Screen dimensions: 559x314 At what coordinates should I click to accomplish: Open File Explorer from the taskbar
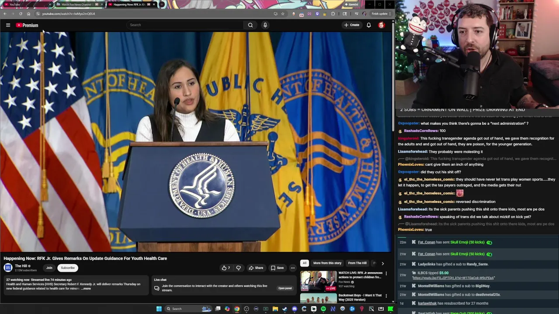(x=276, y=309)
